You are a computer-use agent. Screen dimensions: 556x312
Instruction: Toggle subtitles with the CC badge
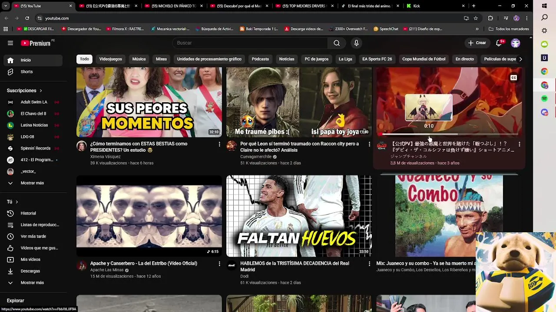pos(513,78)
